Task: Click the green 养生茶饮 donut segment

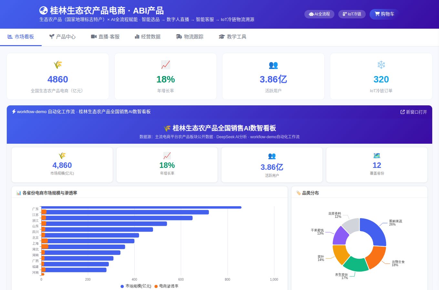Action: [x=356, y=265]
